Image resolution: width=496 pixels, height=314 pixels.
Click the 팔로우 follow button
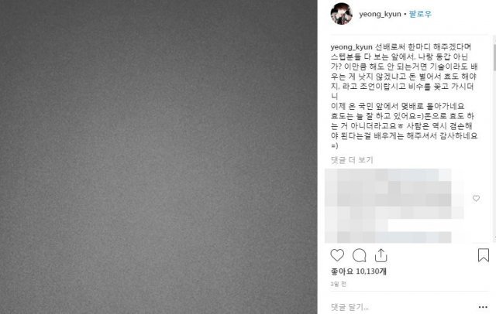420,14
